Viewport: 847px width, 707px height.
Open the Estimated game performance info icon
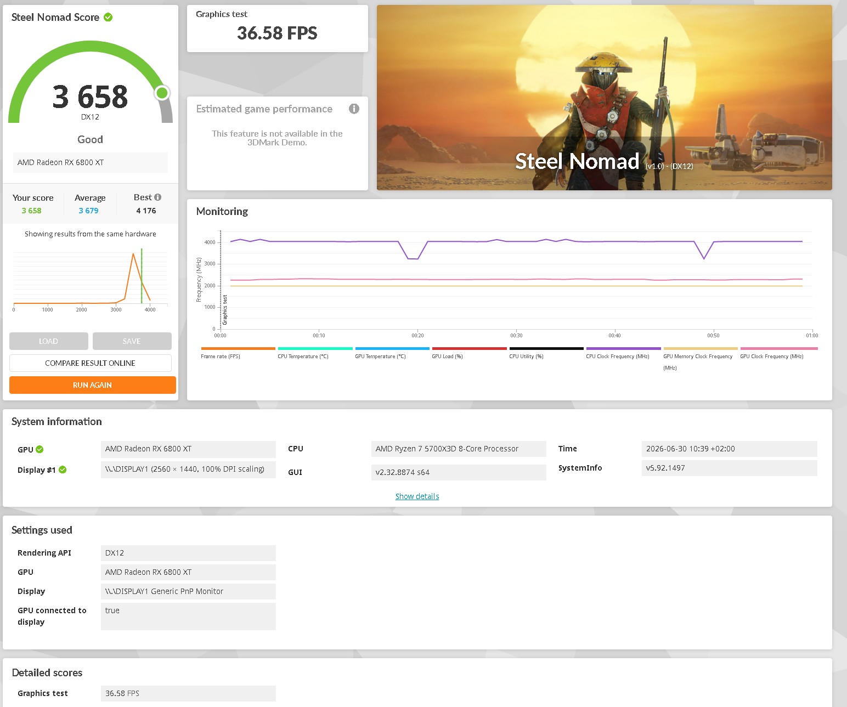coord(354,109)
